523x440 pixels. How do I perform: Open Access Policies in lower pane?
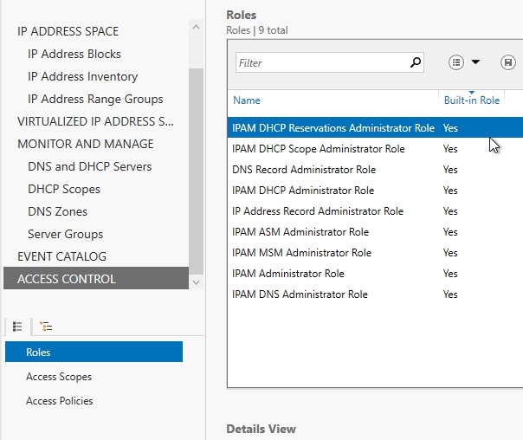coord(60,401)
